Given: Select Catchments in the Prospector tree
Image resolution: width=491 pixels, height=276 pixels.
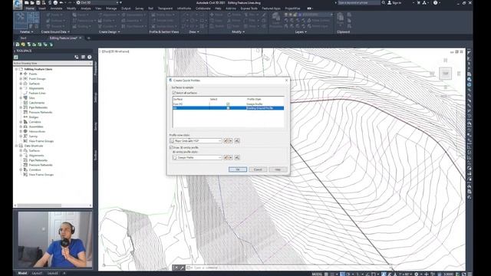Looking at the screenshot, I should tap(37, 103).
